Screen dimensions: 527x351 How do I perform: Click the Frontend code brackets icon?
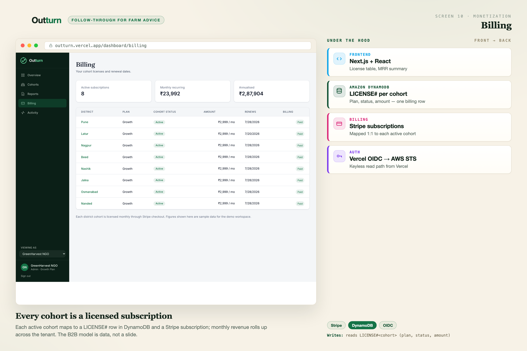click(339, 59)
